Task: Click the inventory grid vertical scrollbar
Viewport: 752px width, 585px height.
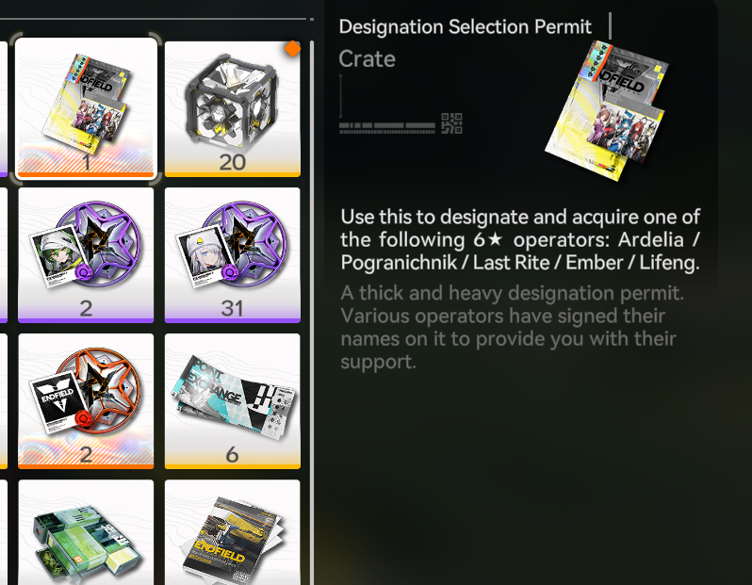Action: click(312, 312)
